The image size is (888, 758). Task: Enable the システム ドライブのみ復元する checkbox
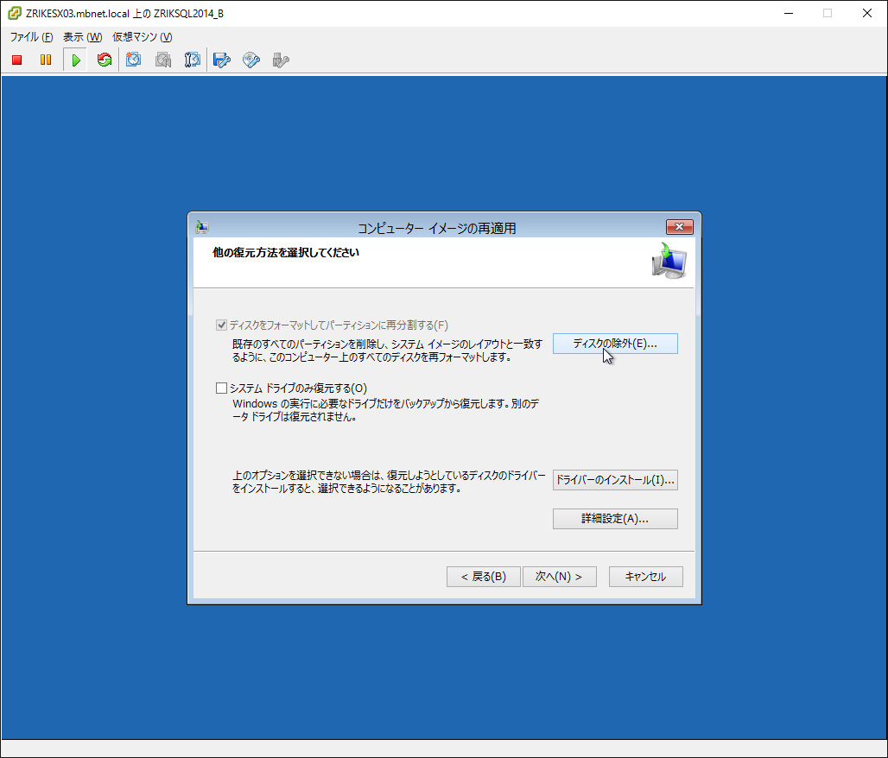coord(222,388)
